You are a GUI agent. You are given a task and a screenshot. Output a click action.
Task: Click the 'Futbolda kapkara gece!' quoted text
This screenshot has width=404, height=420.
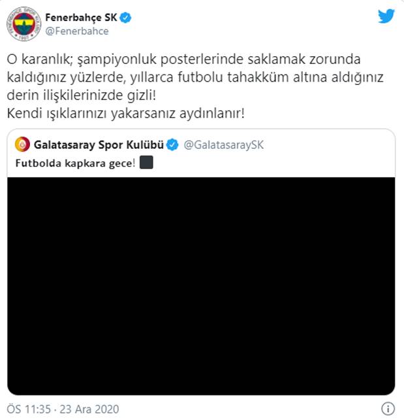[x=76, y=163]
